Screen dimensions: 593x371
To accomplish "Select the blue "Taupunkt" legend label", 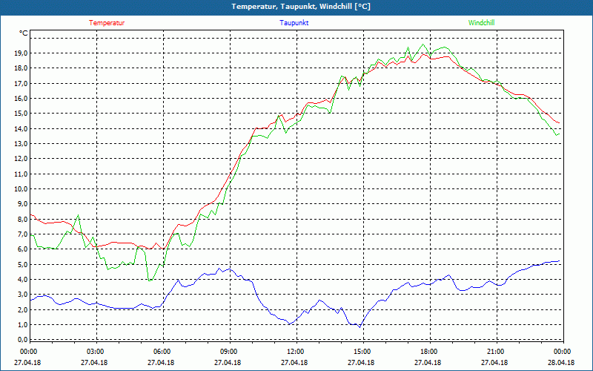I will click(294, 23).
